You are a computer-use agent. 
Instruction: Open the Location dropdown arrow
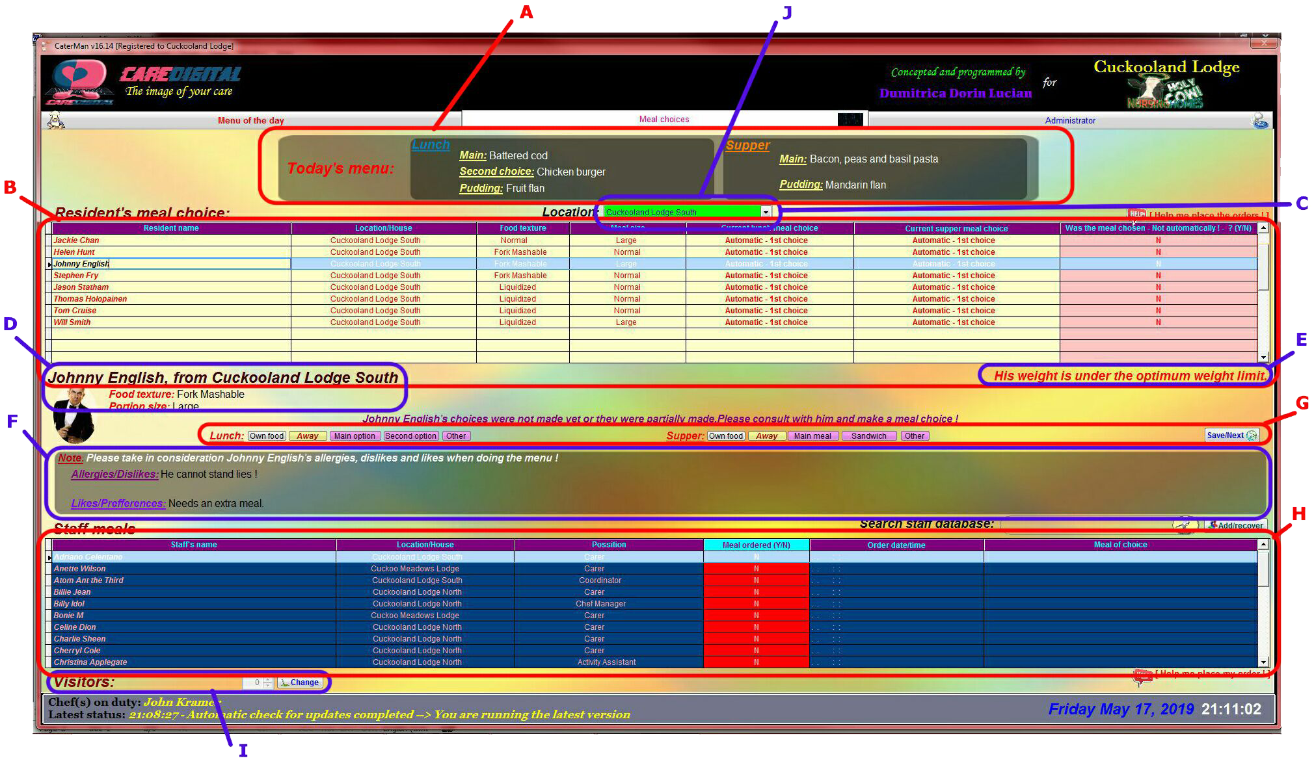[766, 212]
